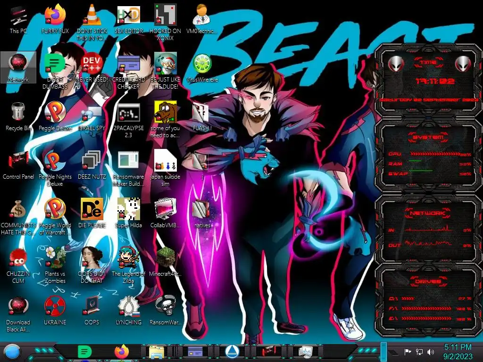Click the SYSTEM header in Alienware widget
This screenshot has width=483, height=362.
click(428, 137)
